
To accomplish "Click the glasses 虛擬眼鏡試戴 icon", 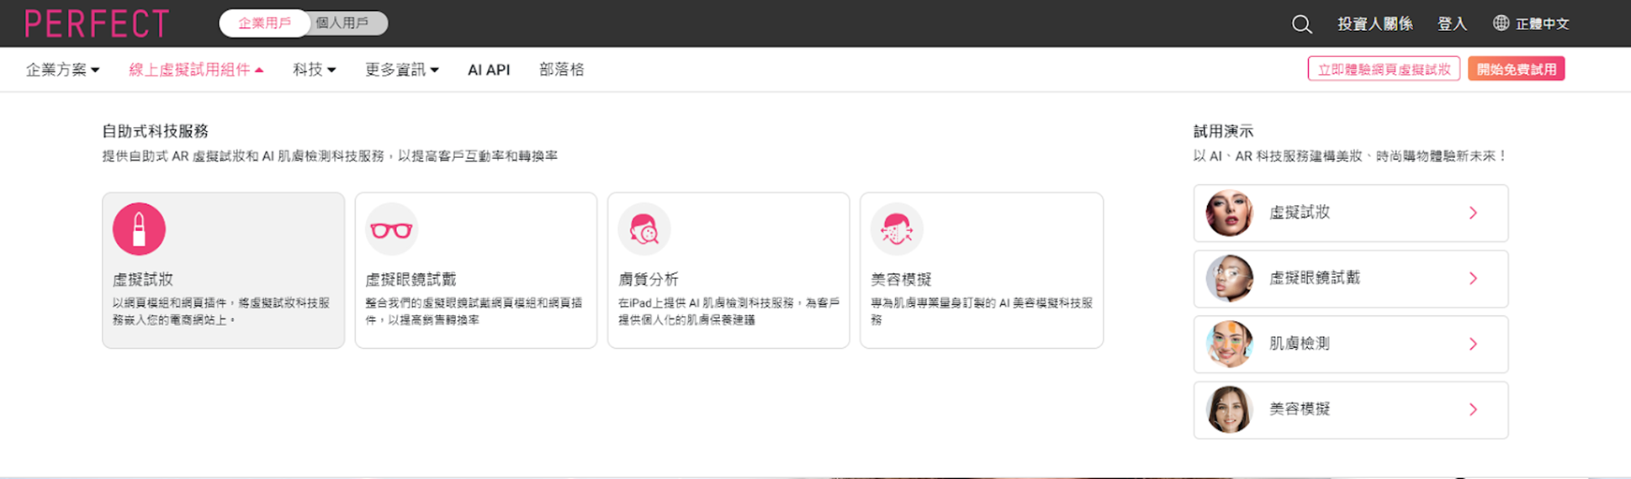I will 391,229.
